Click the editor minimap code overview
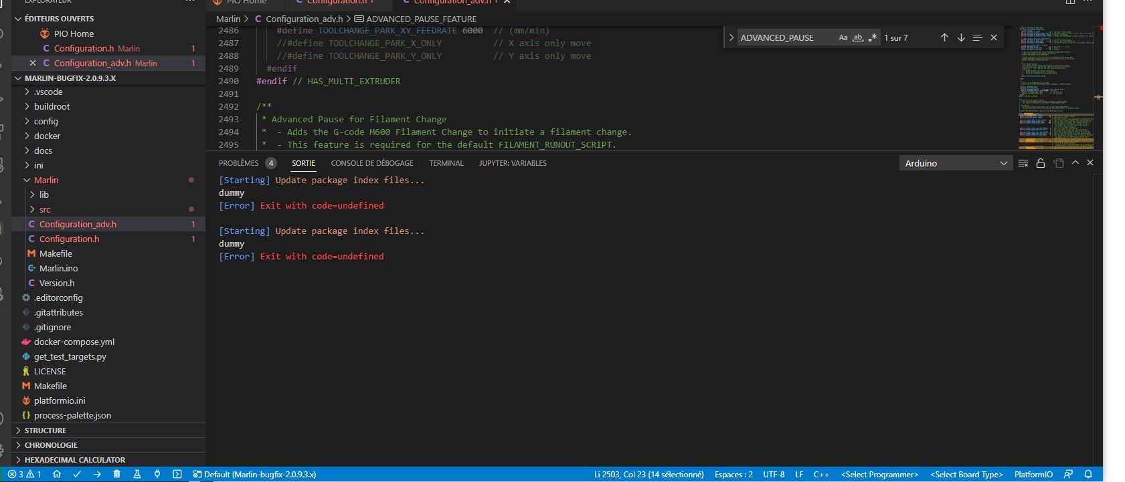 click(1057, 87)
